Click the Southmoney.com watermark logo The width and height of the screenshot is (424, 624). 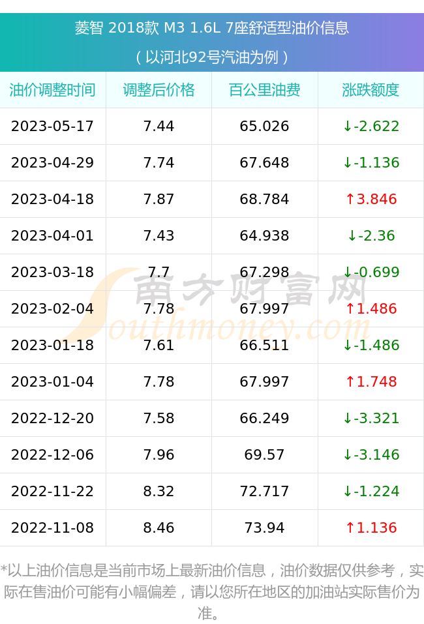[x=217, y=305]
